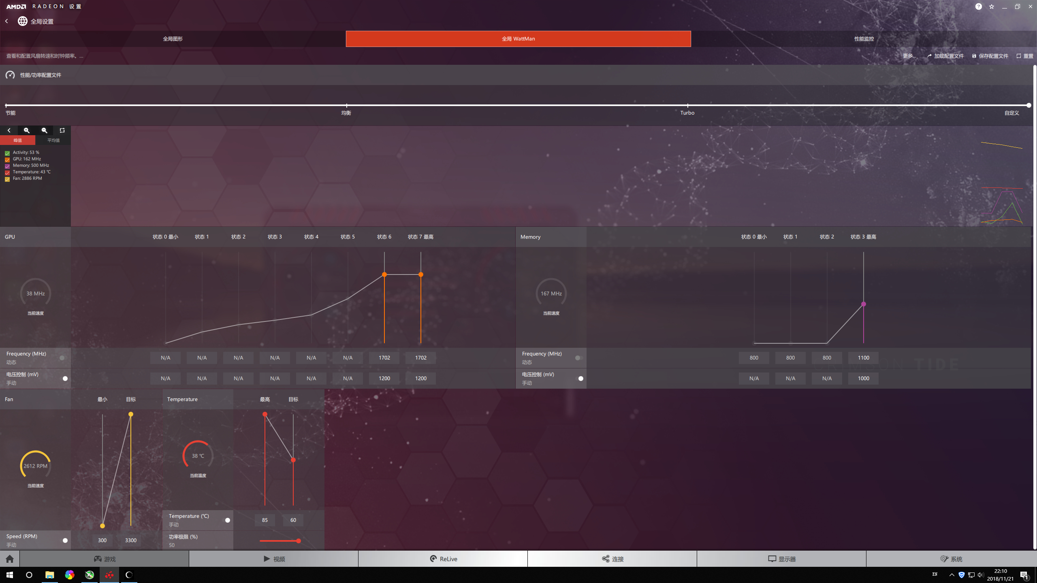Viewport: 1037px width, 583px height.
Task: Open the 游戏 gaming section
Action: point(105,559)
